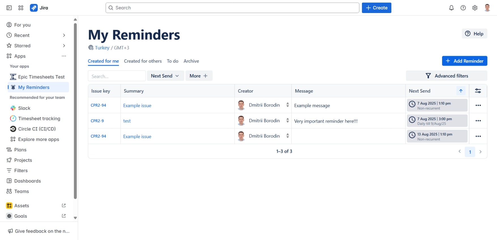This screenshot has width=497, height=240.
Task: Click the Jira logo
Action: 39,8
